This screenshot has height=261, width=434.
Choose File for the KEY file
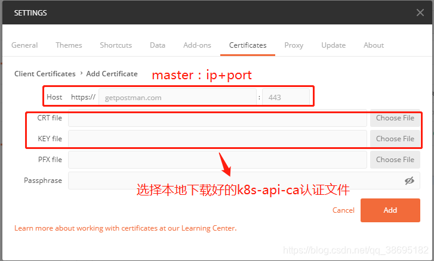(x=395, y=139)
